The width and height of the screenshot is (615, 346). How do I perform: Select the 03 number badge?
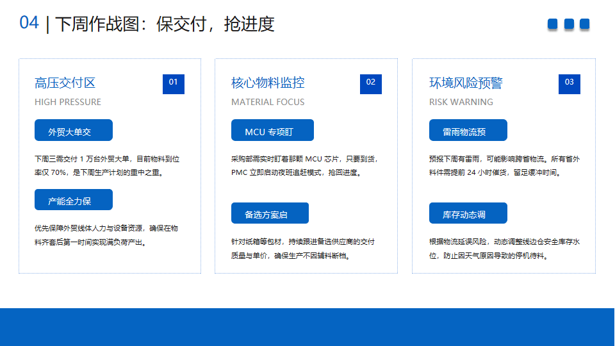coord(569,83)
